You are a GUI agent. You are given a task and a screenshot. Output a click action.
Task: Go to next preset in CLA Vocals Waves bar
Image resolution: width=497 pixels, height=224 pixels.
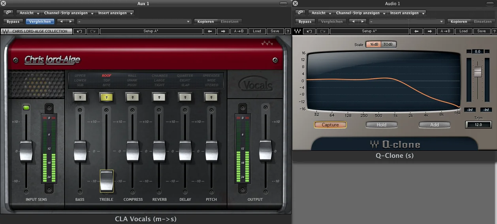pyautogui.click(x=223, y=31)
